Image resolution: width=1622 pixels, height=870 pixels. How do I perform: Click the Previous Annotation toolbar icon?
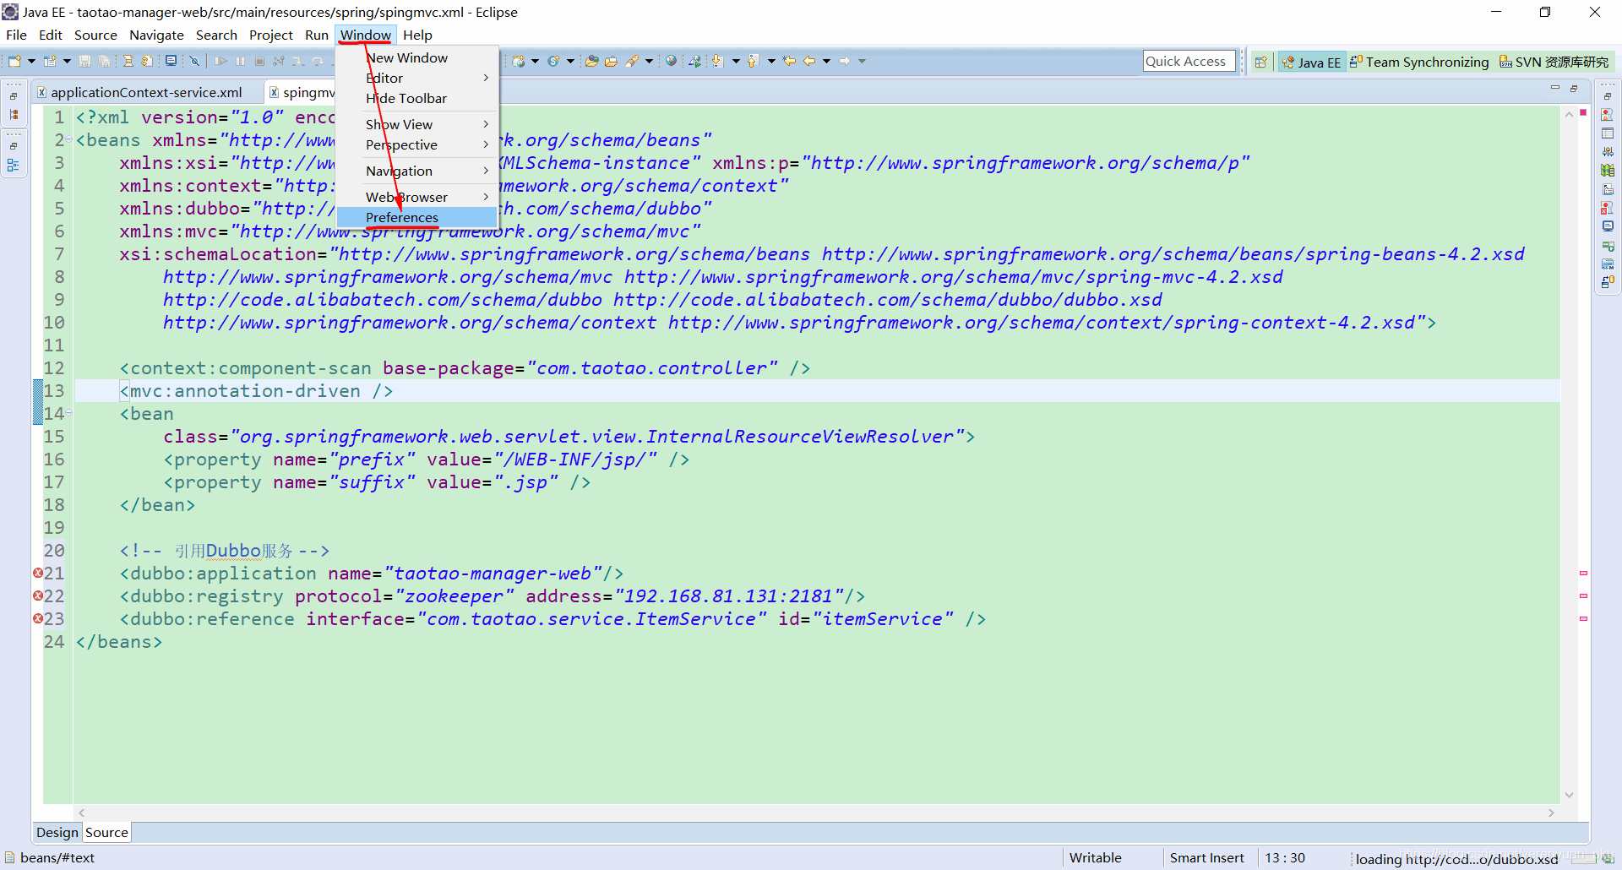point(752,61)
